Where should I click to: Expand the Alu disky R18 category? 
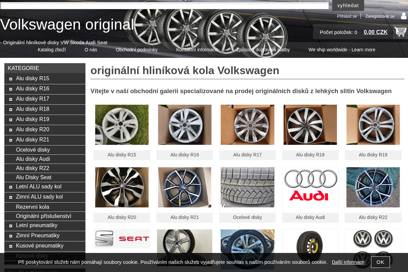pos(11,109)
